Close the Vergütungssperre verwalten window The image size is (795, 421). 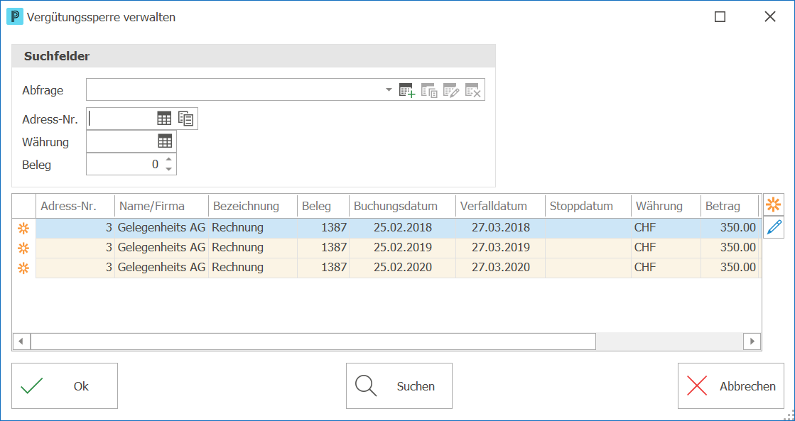pyautogui.click(x=770, y=17)
